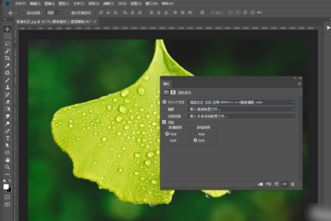331x221 pixels.
Task: Click the background color swatch
Action: tap(9, 190)
